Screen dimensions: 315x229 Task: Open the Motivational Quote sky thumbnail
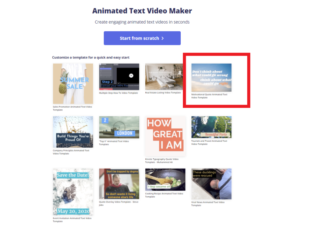[211, 78]
